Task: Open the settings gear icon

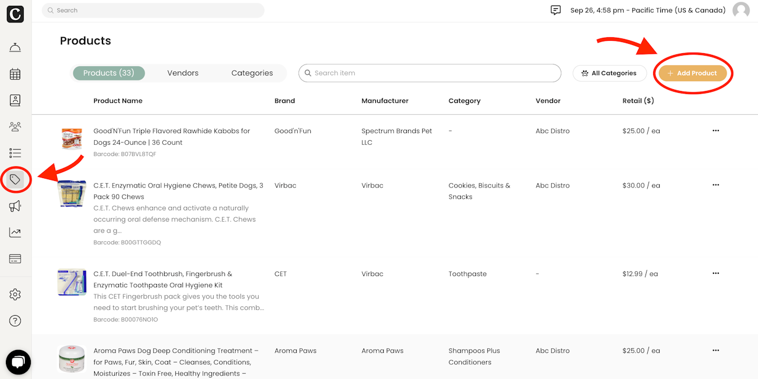Action: 15,294
